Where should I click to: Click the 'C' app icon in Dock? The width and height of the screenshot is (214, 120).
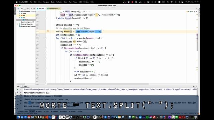(95, 117)
